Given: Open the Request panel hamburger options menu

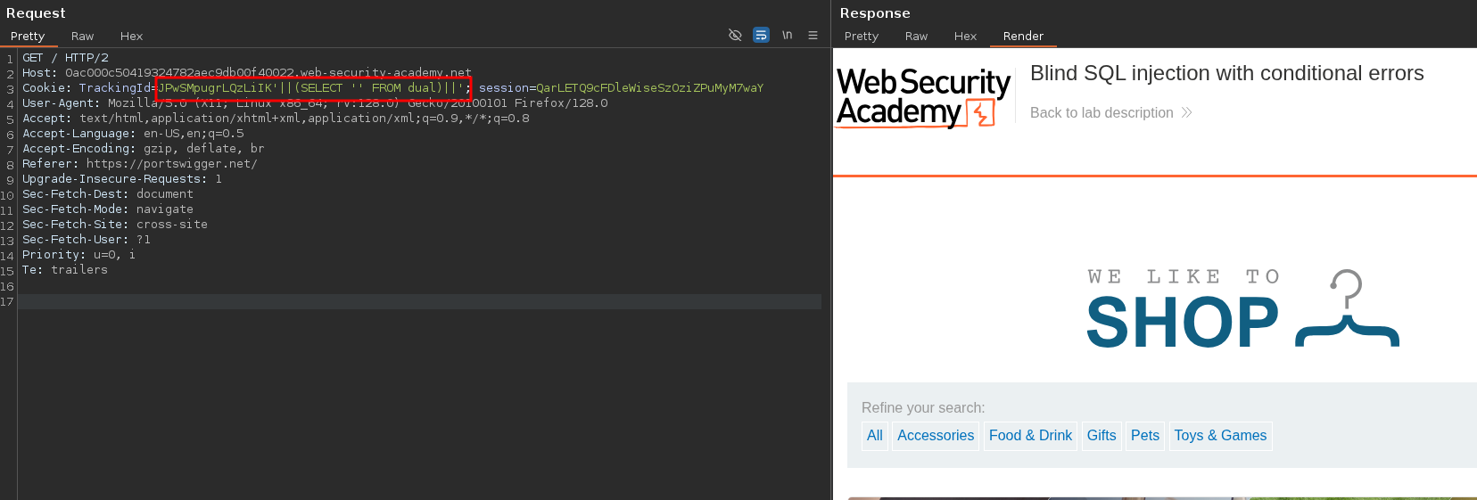Looking at the screenshot, I should [813, 35].
